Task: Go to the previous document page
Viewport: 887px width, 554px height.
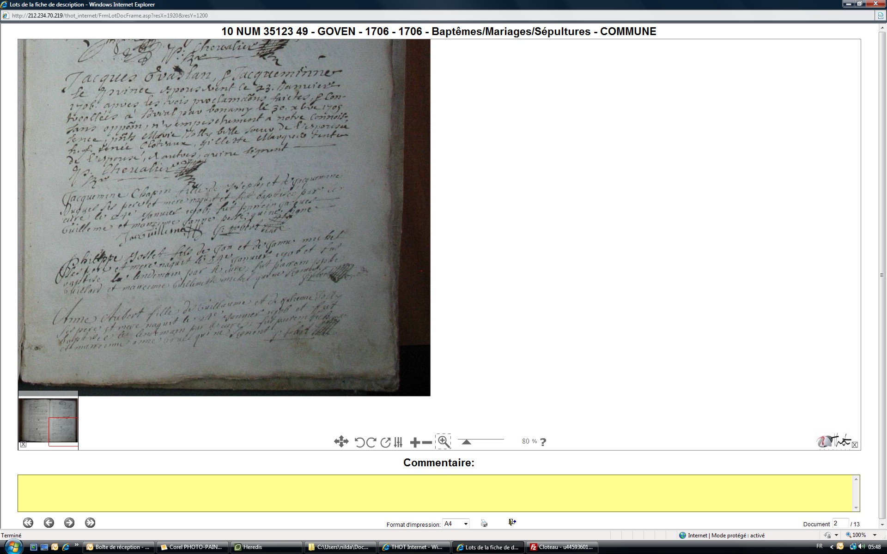Action: [x=49, y=523]
